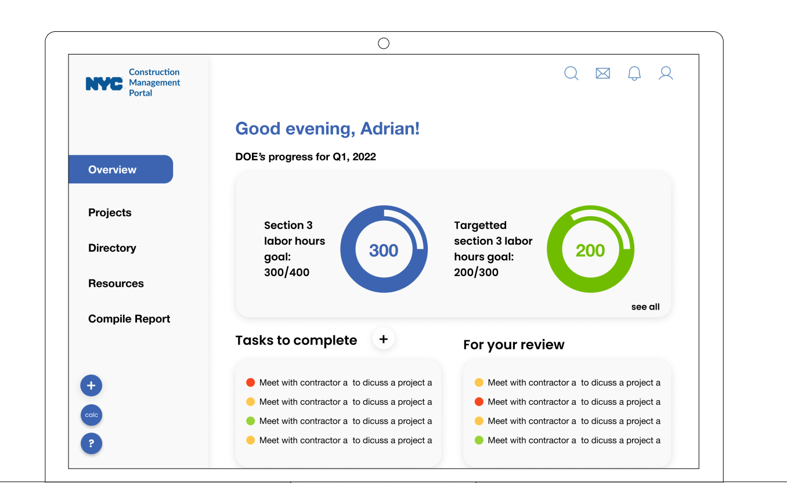Expand the Tasks to complete list with plus
787x483 pixels.
pos(383,338)
